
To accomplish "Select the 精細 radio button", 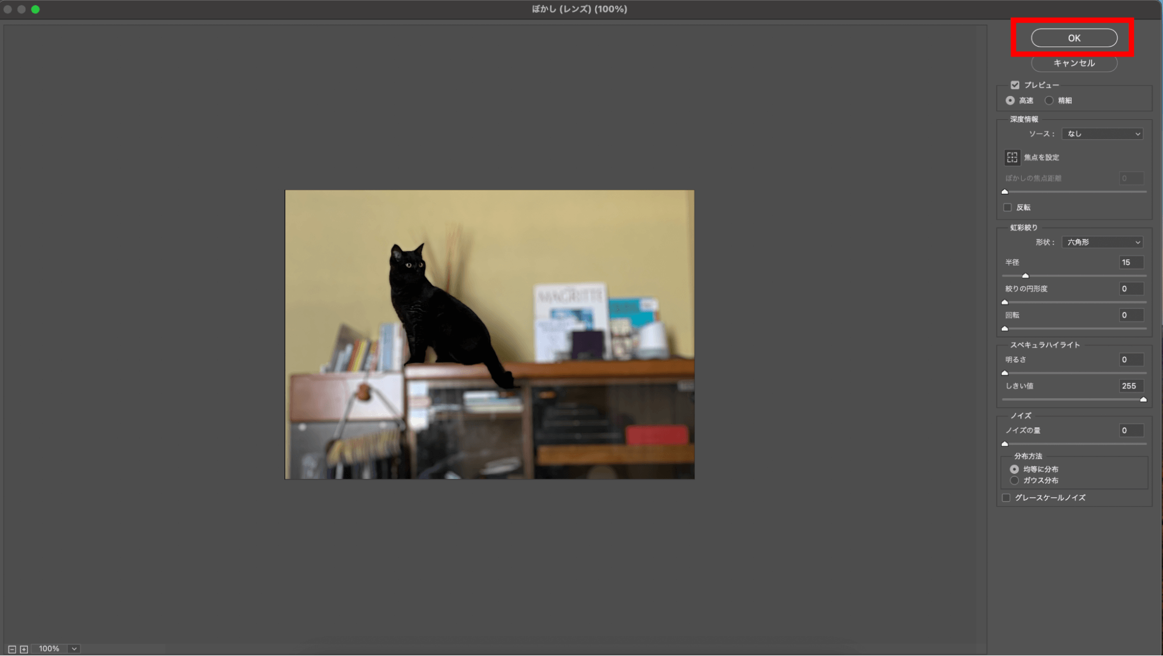I will coord(1048,101).
